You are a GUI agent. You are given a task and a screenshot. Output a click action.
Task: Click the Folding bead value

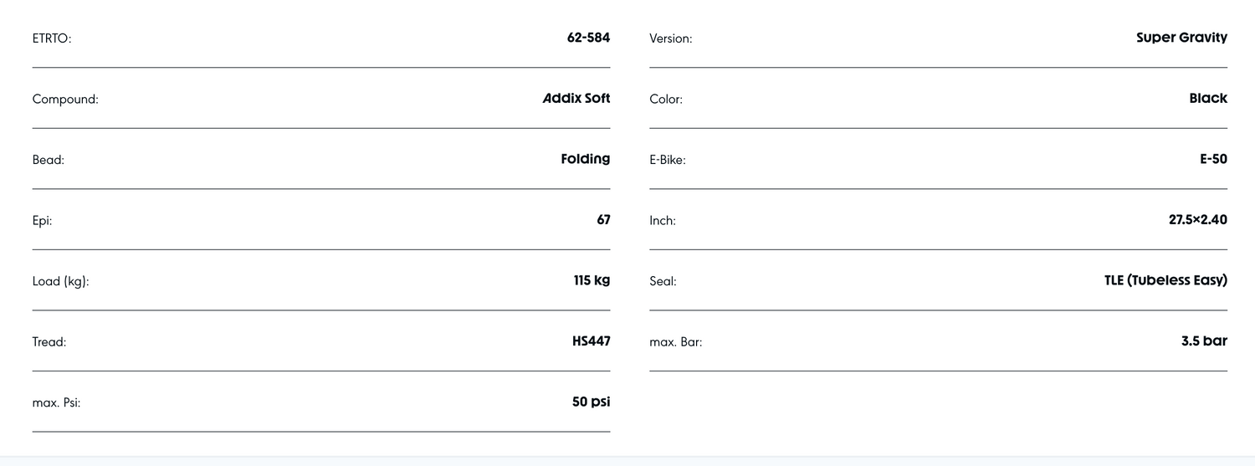tap(585, 159)
